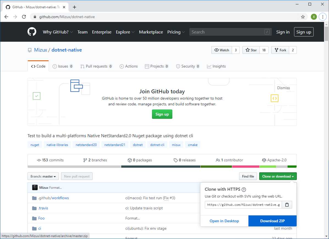Click the folder icon beside .github/workflows

point(34,198)
